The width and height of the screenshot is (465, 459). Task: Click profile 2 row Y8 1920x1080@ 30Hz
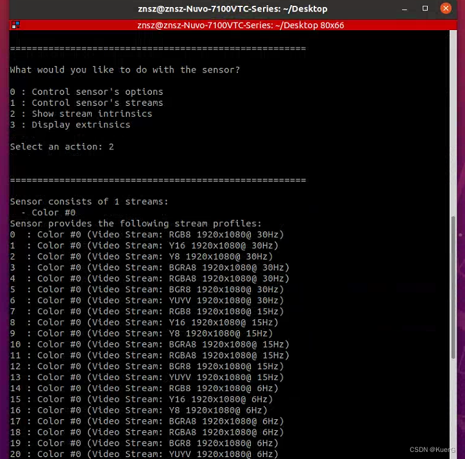(x=142, y=256)
